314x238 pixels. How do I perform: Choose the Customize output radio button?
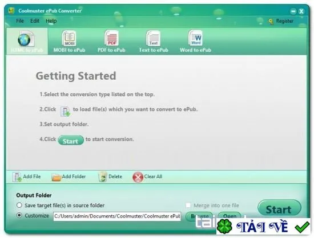tap(19, 215)
